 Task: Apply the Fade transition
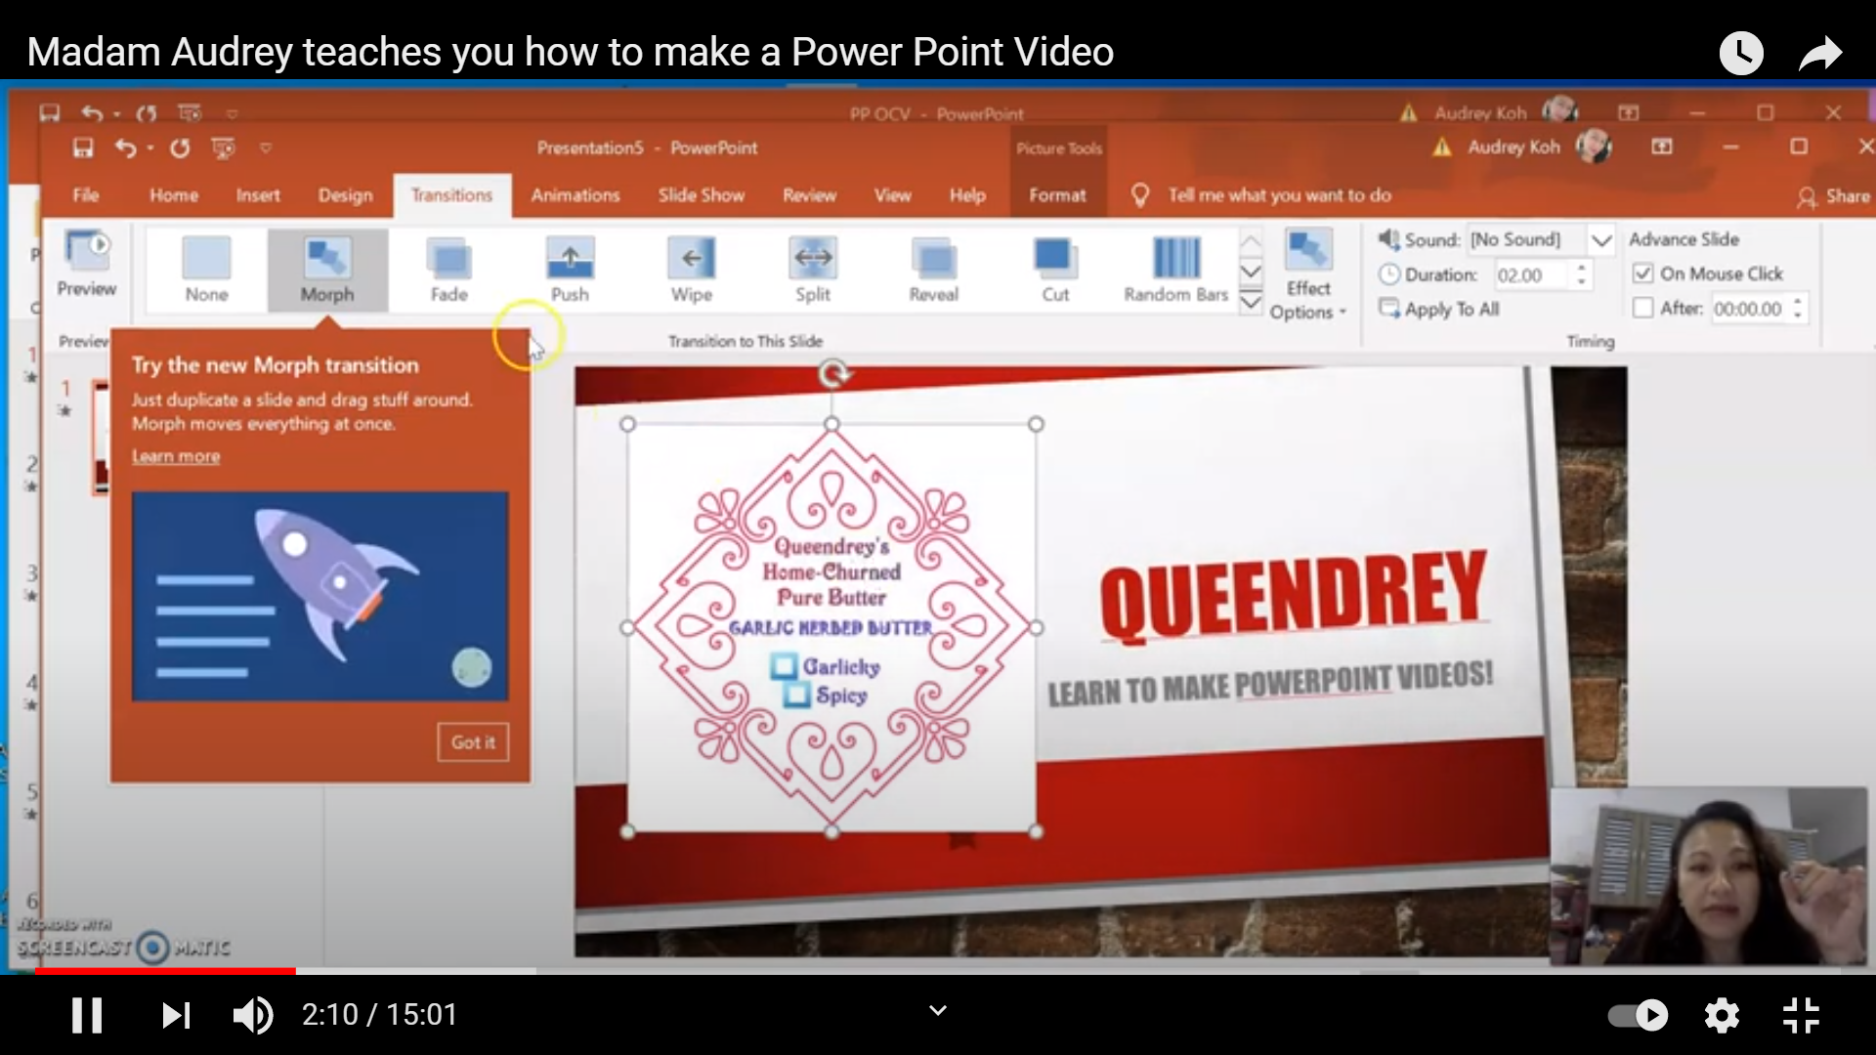pyautogui.click(x=448, y=260)
